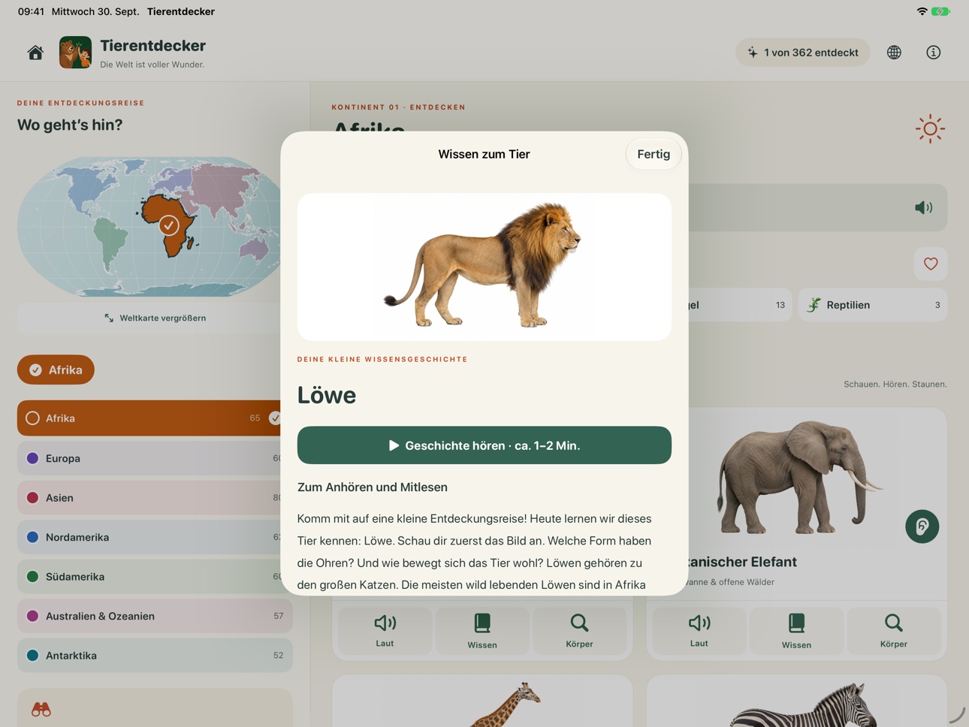This screenshot has width=969, height=727.
Task: Tap the 'Wo geht's hin?' heading
Action: [70, 125]
